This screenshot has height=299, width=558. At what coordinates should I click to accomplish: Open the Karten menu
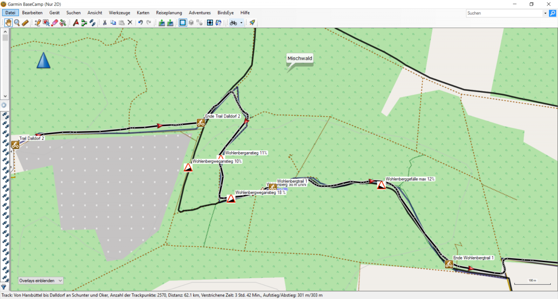143,13
